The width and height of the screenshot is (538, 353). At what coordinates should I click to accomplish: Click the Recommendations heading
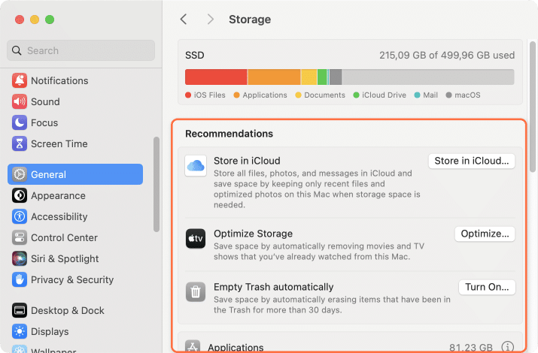(229, 134)
